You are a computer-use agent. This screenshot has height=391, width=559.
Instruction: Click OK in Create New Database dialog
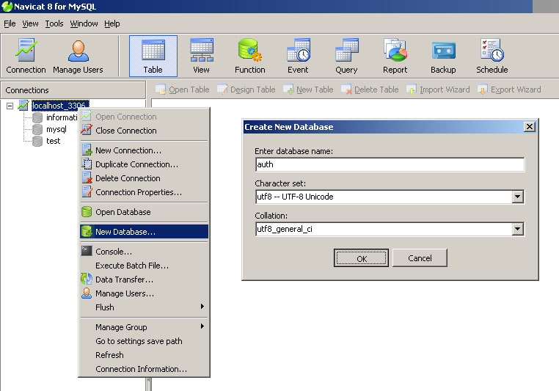coord(361,258)
